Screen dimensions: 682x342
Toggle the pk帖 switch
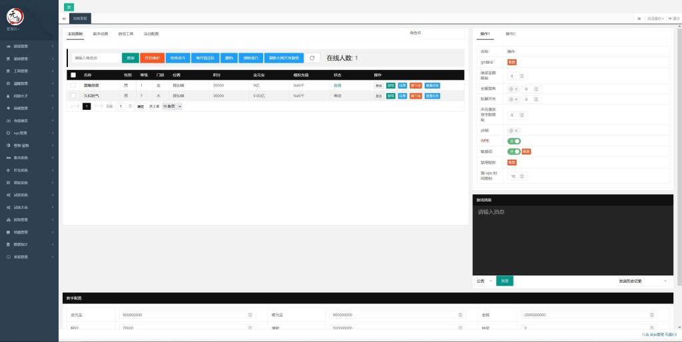tap(513, 130)
